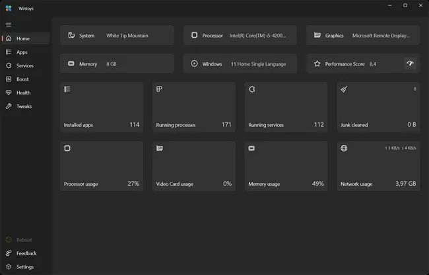429x275 pixels.
Task: Click the Video Card usage icon
Action: point(160,148)
